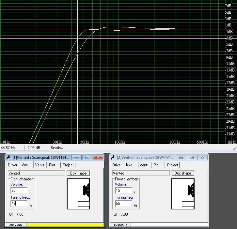The image size is (237, 229).
Task: Click the Tuning freq. field showing 55
Action: click(x=123, y=204)
